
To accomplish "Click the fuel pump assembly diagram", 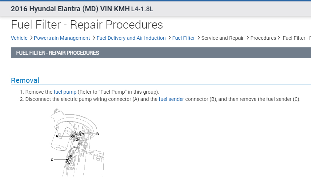I will click(x=77, y=142).
